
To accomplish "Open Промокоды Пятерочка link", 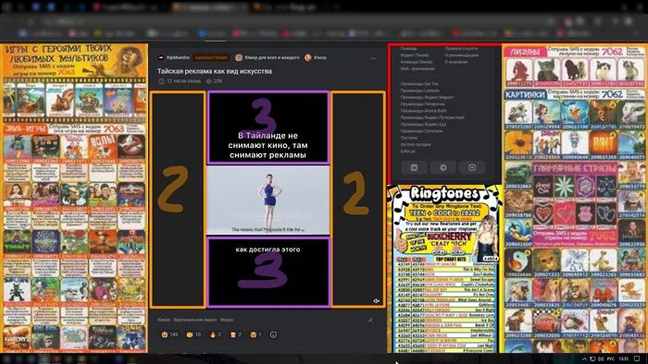I will (422, 103).
